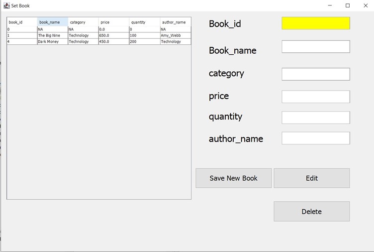Focus the price input field
Viewport: 374px width, 252px height.
pos(316,97)
